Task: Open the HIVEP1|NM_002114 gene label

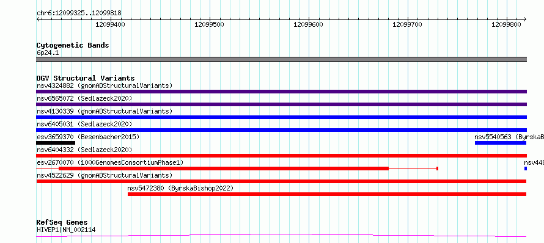Action: tap(66, 230)
